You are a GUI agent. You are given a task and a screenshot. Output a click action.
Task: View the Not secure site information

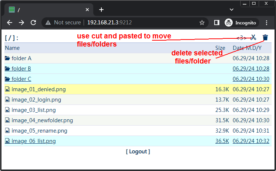64,23
